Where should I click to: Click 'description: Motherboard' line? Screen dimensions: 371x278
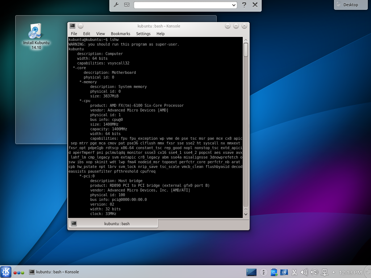pos(110,72)
